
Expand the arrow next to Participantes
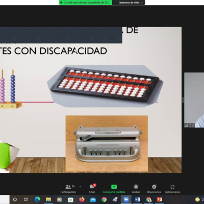tap(80, 187)
